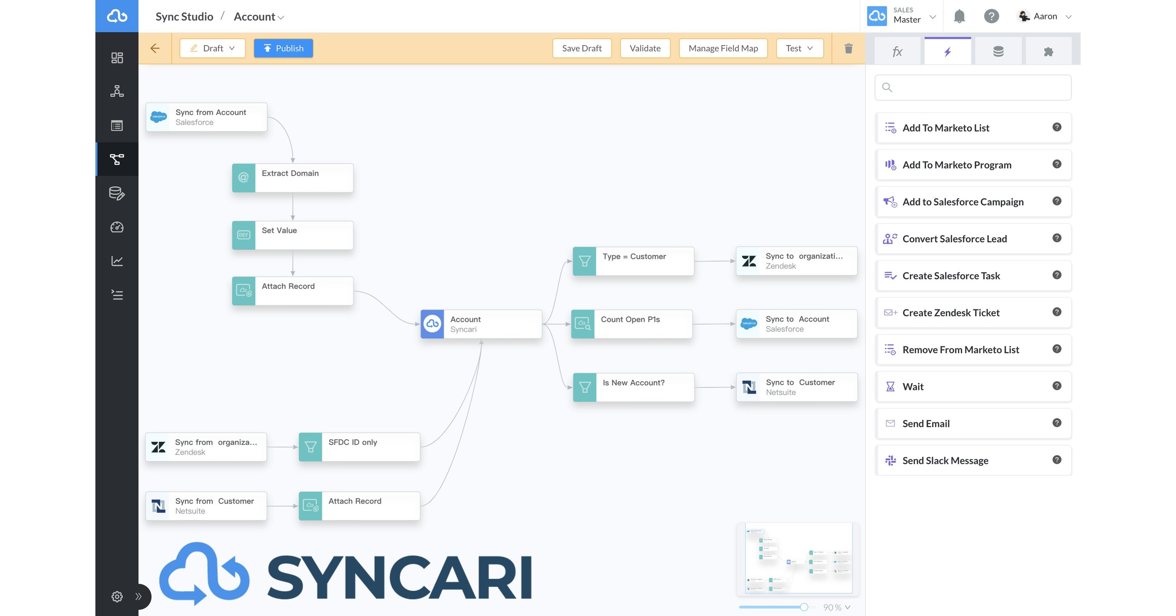This screenshot has height=616, width=1176.
Task: Open notifications via the bell icon
Action: (959, 16)
